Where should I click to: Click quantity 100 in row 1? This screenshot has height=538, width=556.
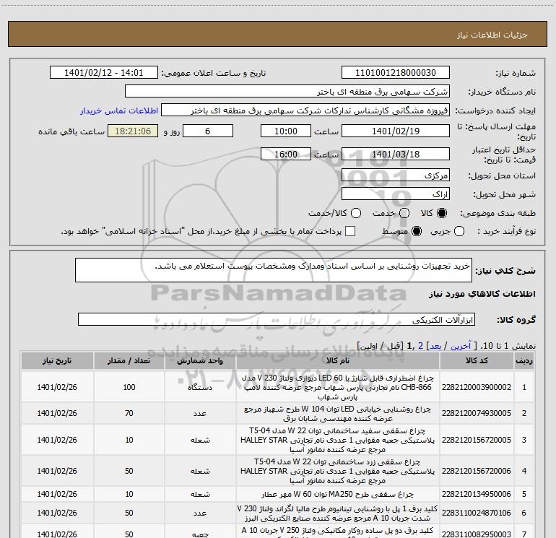[x=129, y=387]
